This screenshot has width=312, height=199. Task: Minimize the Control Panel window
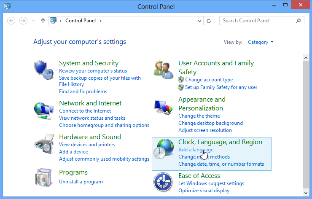click(274, 5)
